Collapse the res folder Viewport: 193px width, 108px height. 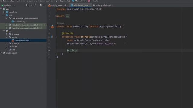click(x=4, y=31)
